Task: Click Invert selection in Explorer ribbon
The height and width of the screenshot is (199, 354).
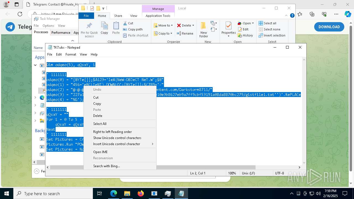Action: click(x=272, y=35)
